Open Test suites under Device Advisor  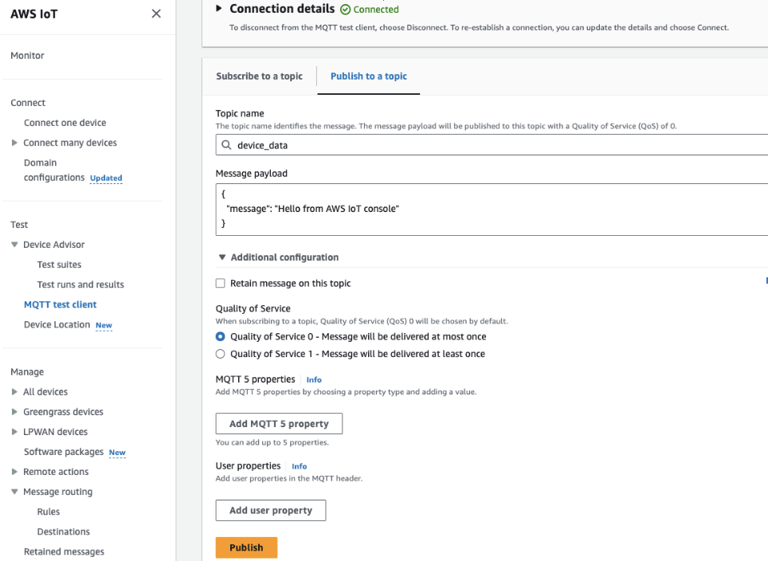point(59,265)
